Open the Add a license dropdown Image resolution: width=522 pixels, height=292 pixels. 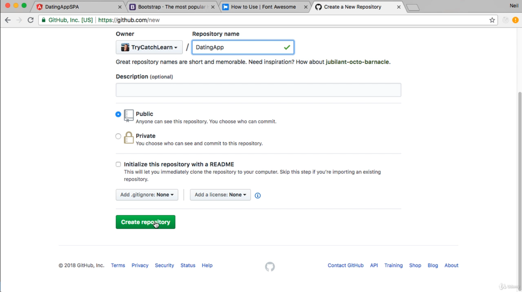tap(220, 195)
